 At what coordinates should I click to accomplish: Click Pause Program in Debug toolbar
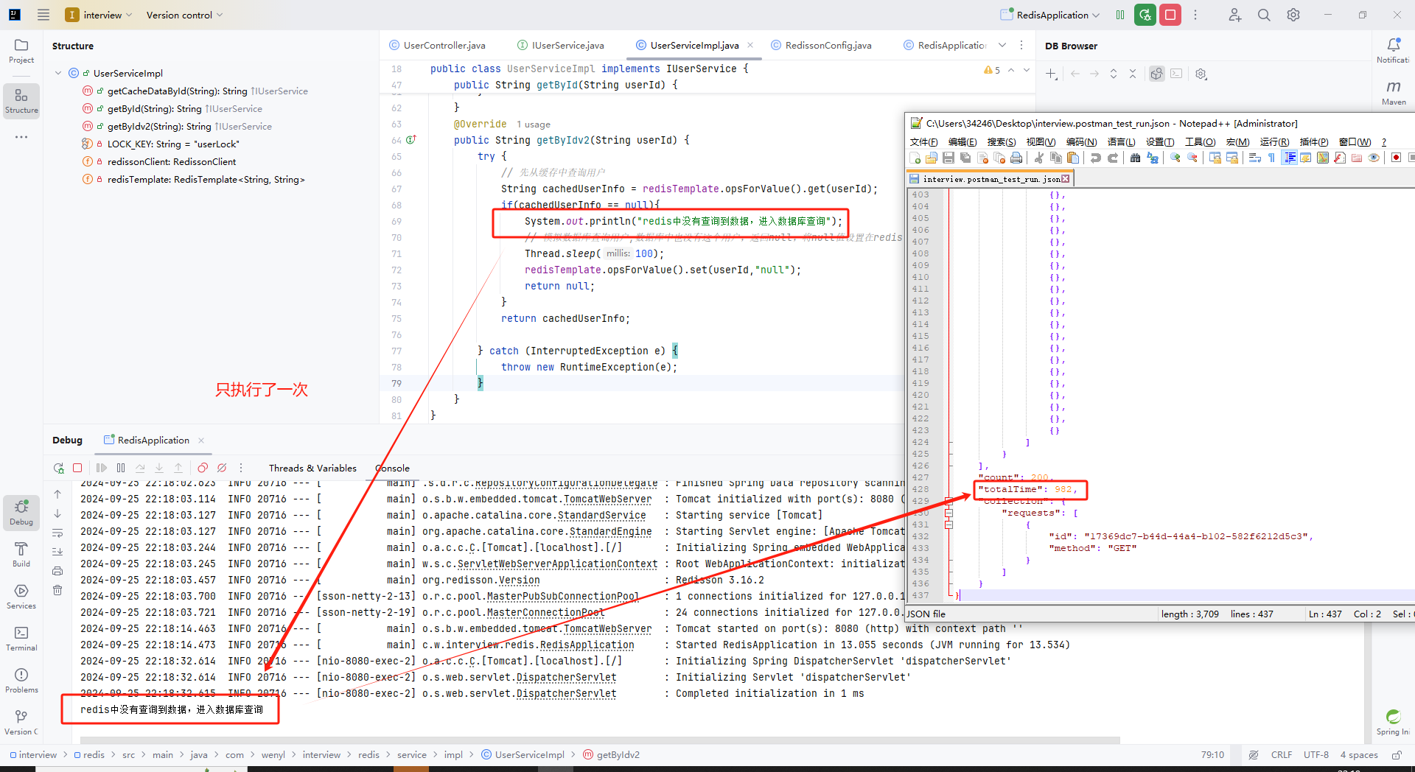[121, 468]
